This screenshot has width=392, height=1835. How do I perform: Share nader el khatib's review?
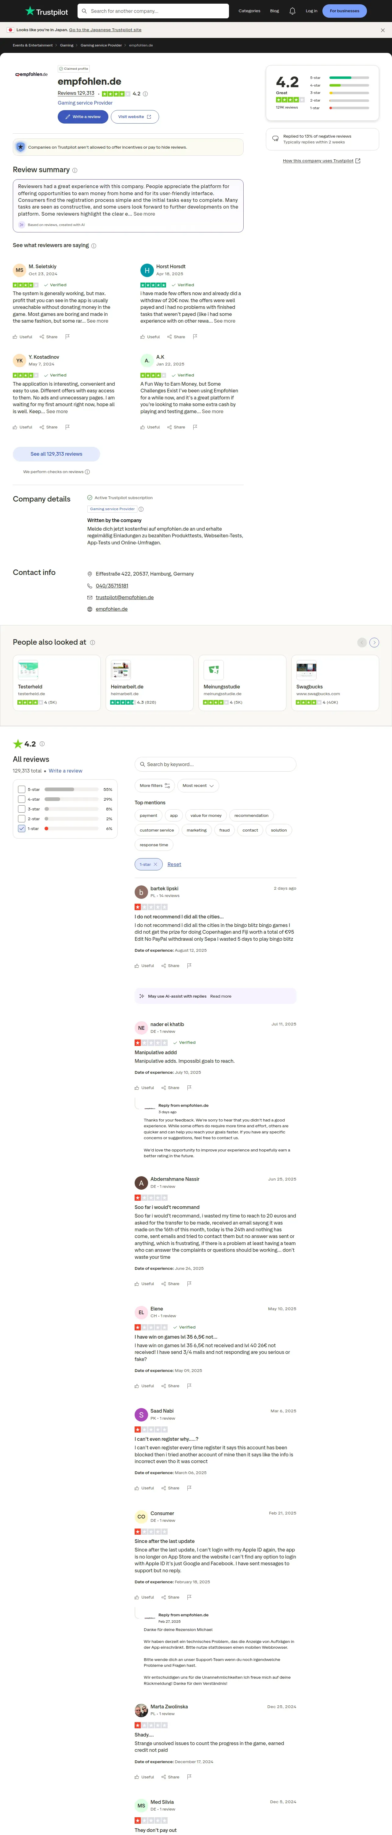click(170, 1088)
